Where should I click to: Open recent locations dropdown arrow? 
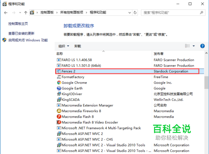[x=20, y=13]
